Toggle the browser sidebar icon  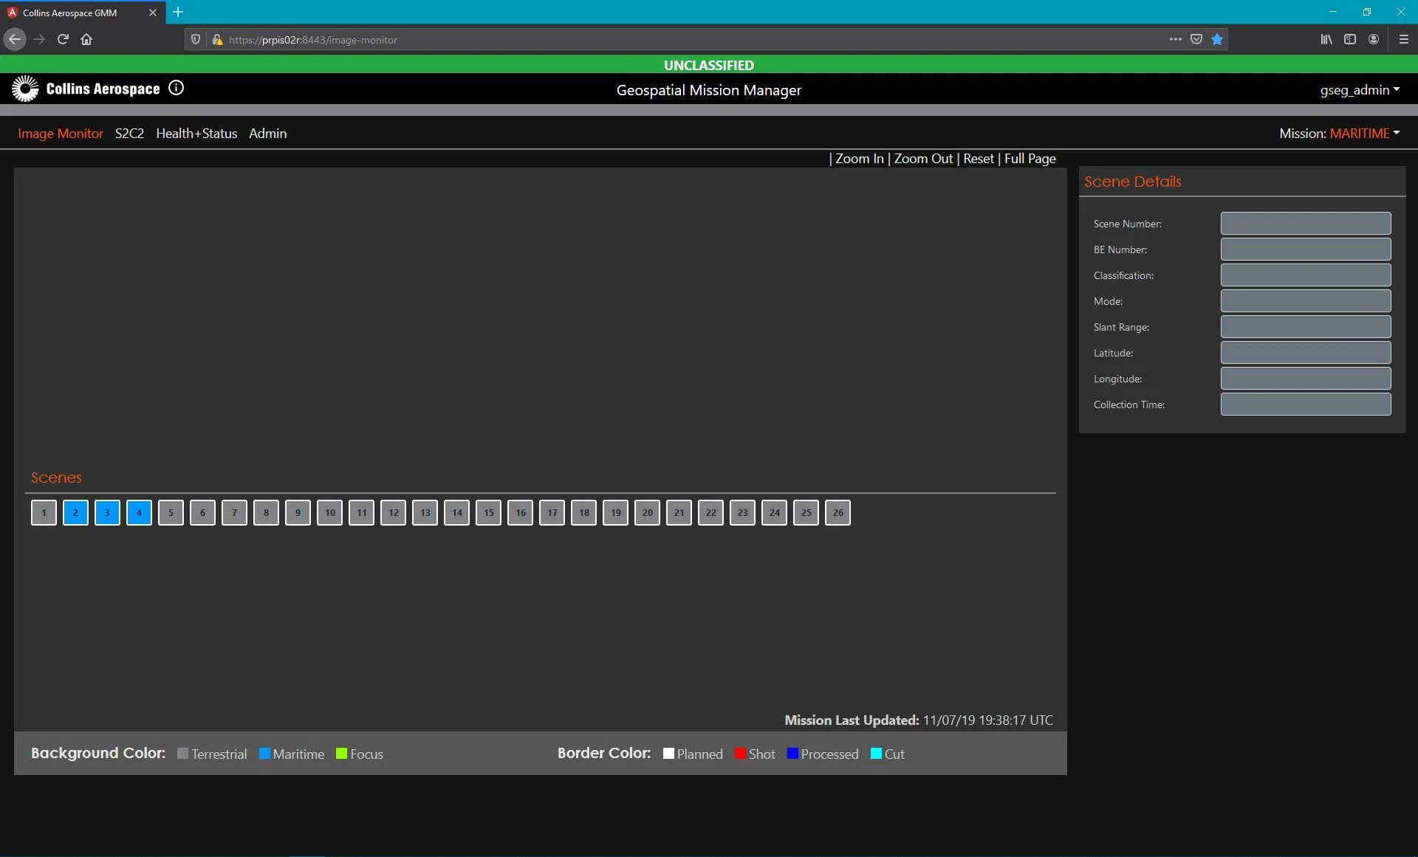coord(1350,40)
